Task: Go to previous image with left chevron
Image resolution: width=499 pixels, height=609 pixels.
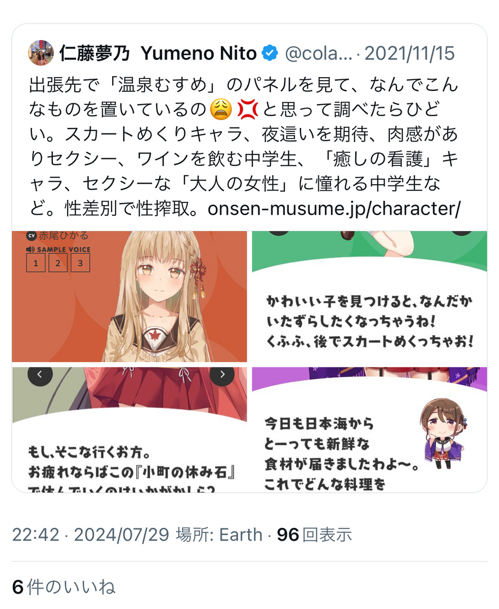Action: coord(40,375)
